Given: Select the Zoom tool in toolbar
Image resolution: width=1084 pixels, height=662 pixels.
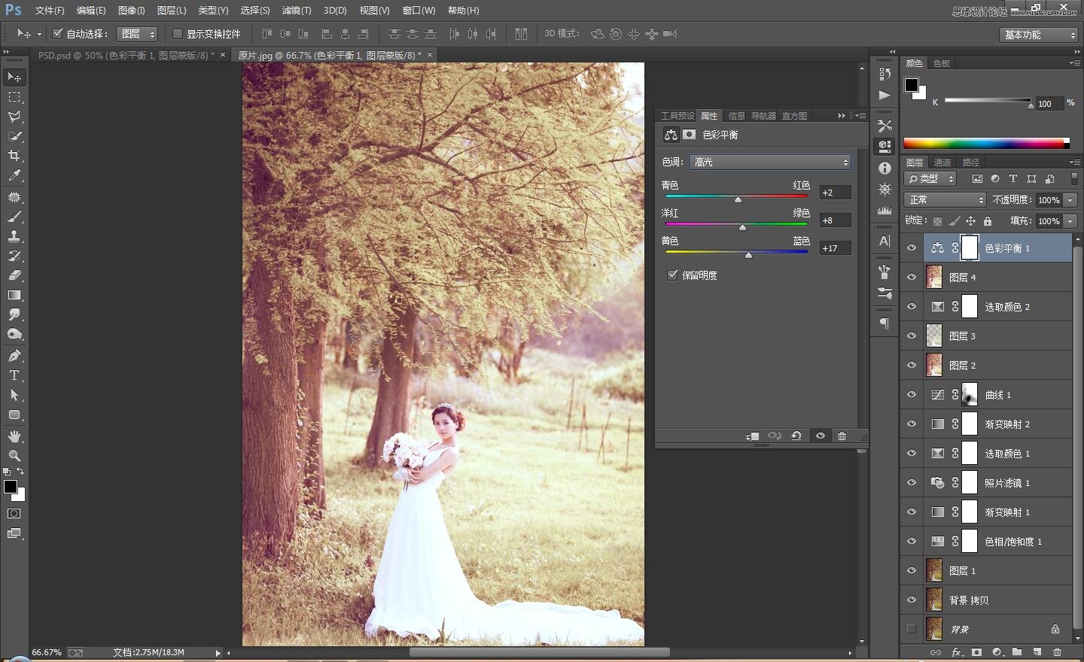Looking at the screenshot, I should (14, 456).
